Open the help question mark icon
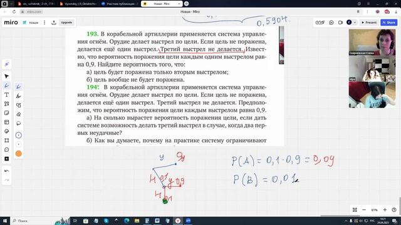This screenshot has height=225, width=401. tap(394, 210)
